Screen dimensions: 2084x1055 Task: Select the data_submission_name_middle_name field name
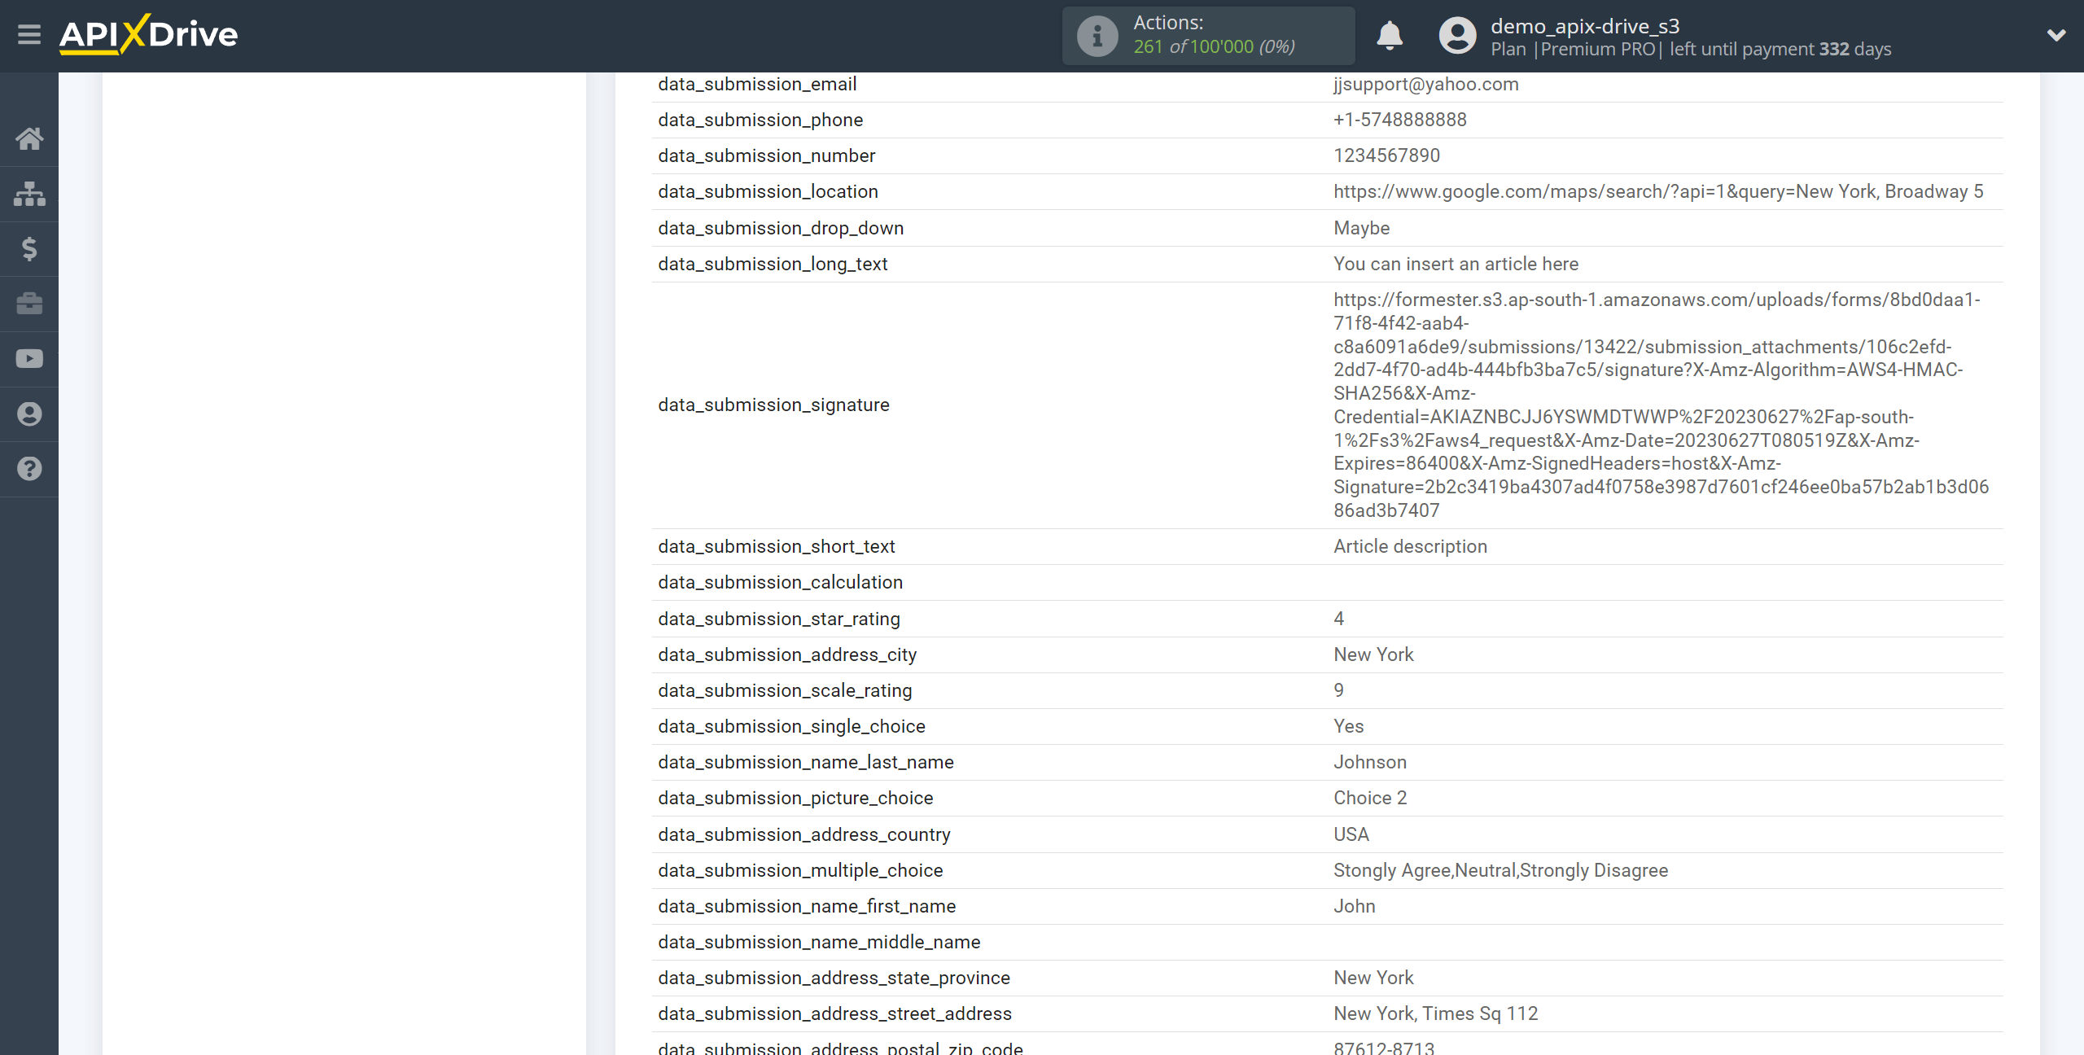(819, 942)
